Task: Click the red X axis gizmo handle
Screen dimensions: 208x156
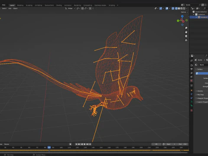Action: [x=183, y=21]
